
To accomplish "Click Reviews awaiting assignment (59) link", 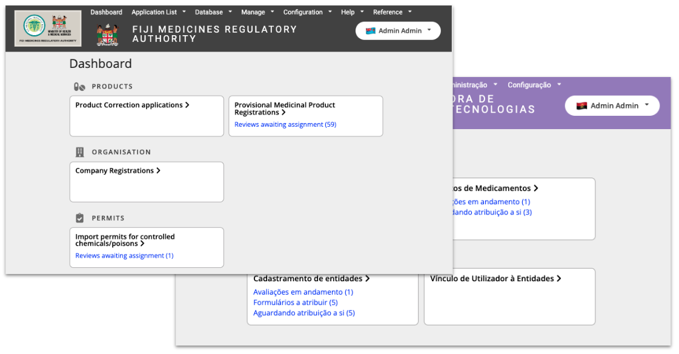I will click(285, 124).
